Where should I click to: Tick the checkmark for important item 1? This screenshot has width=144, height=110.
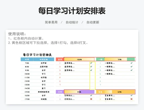(91, 63)
